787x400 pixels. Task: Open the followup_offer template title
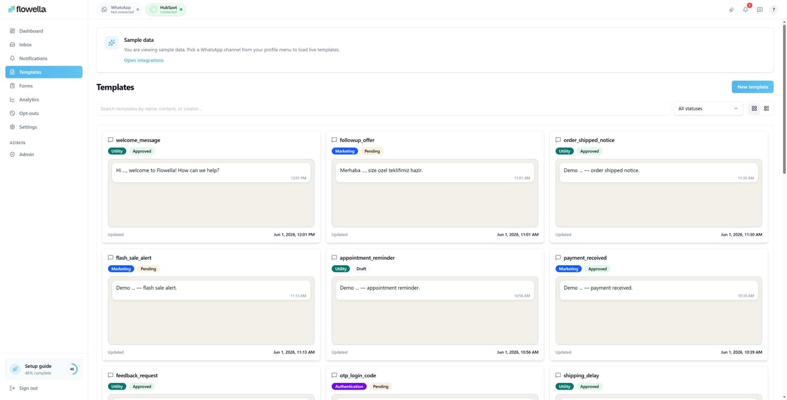coord(357,140)
